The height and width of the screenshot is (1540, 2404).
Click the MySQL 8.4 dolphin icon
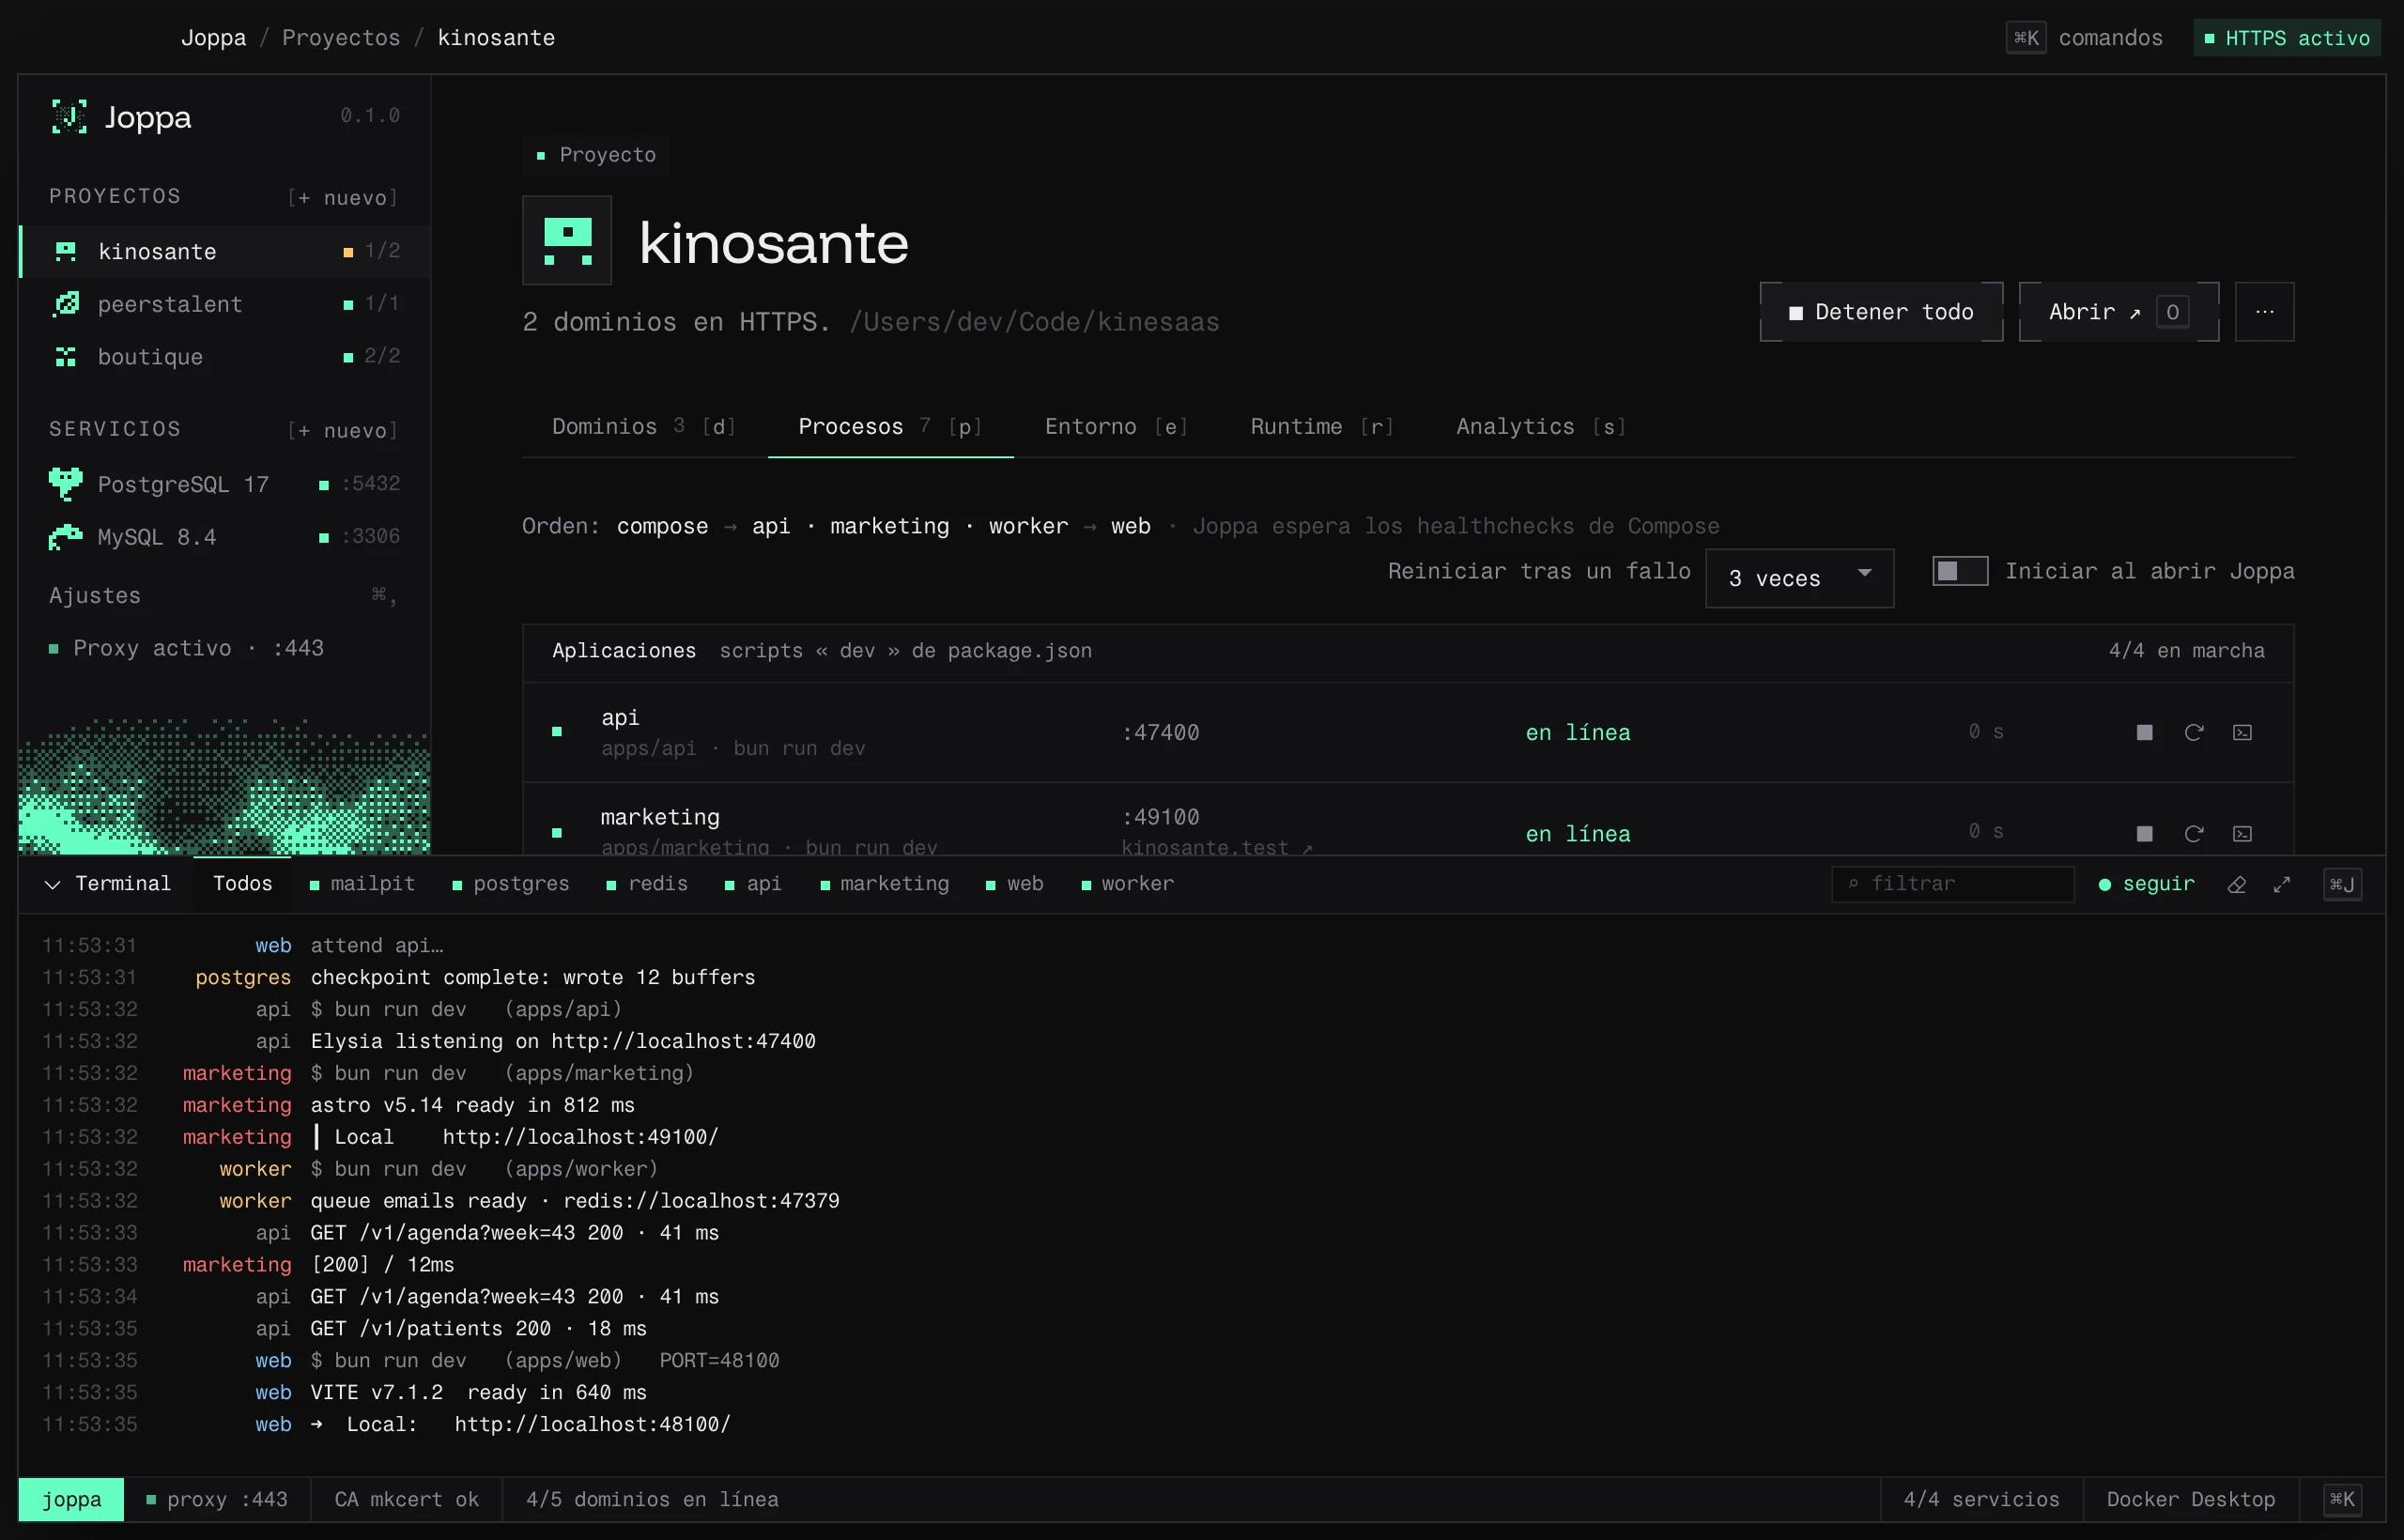point(66,537)
